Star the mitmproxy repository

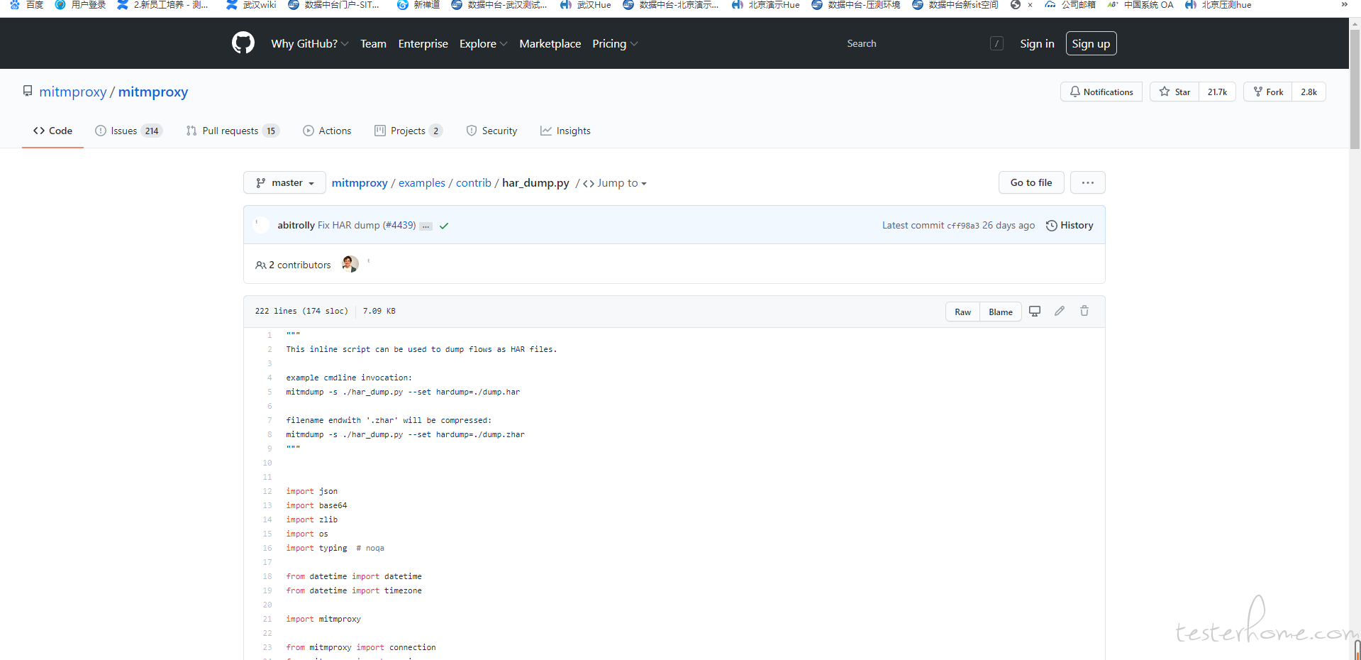tap(1174, 92)
